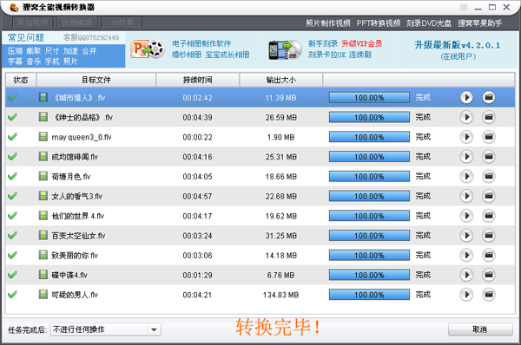Image resolution: width=521 pixels, height=345 pixels.
Task: Click the 截取 help link
Action: (34, 51)
